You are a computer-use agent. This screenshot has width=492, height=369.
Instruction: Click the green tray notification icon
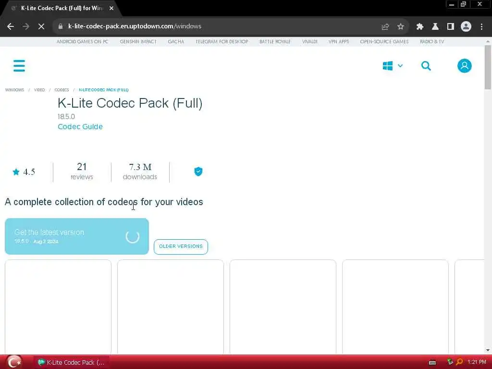450,362
